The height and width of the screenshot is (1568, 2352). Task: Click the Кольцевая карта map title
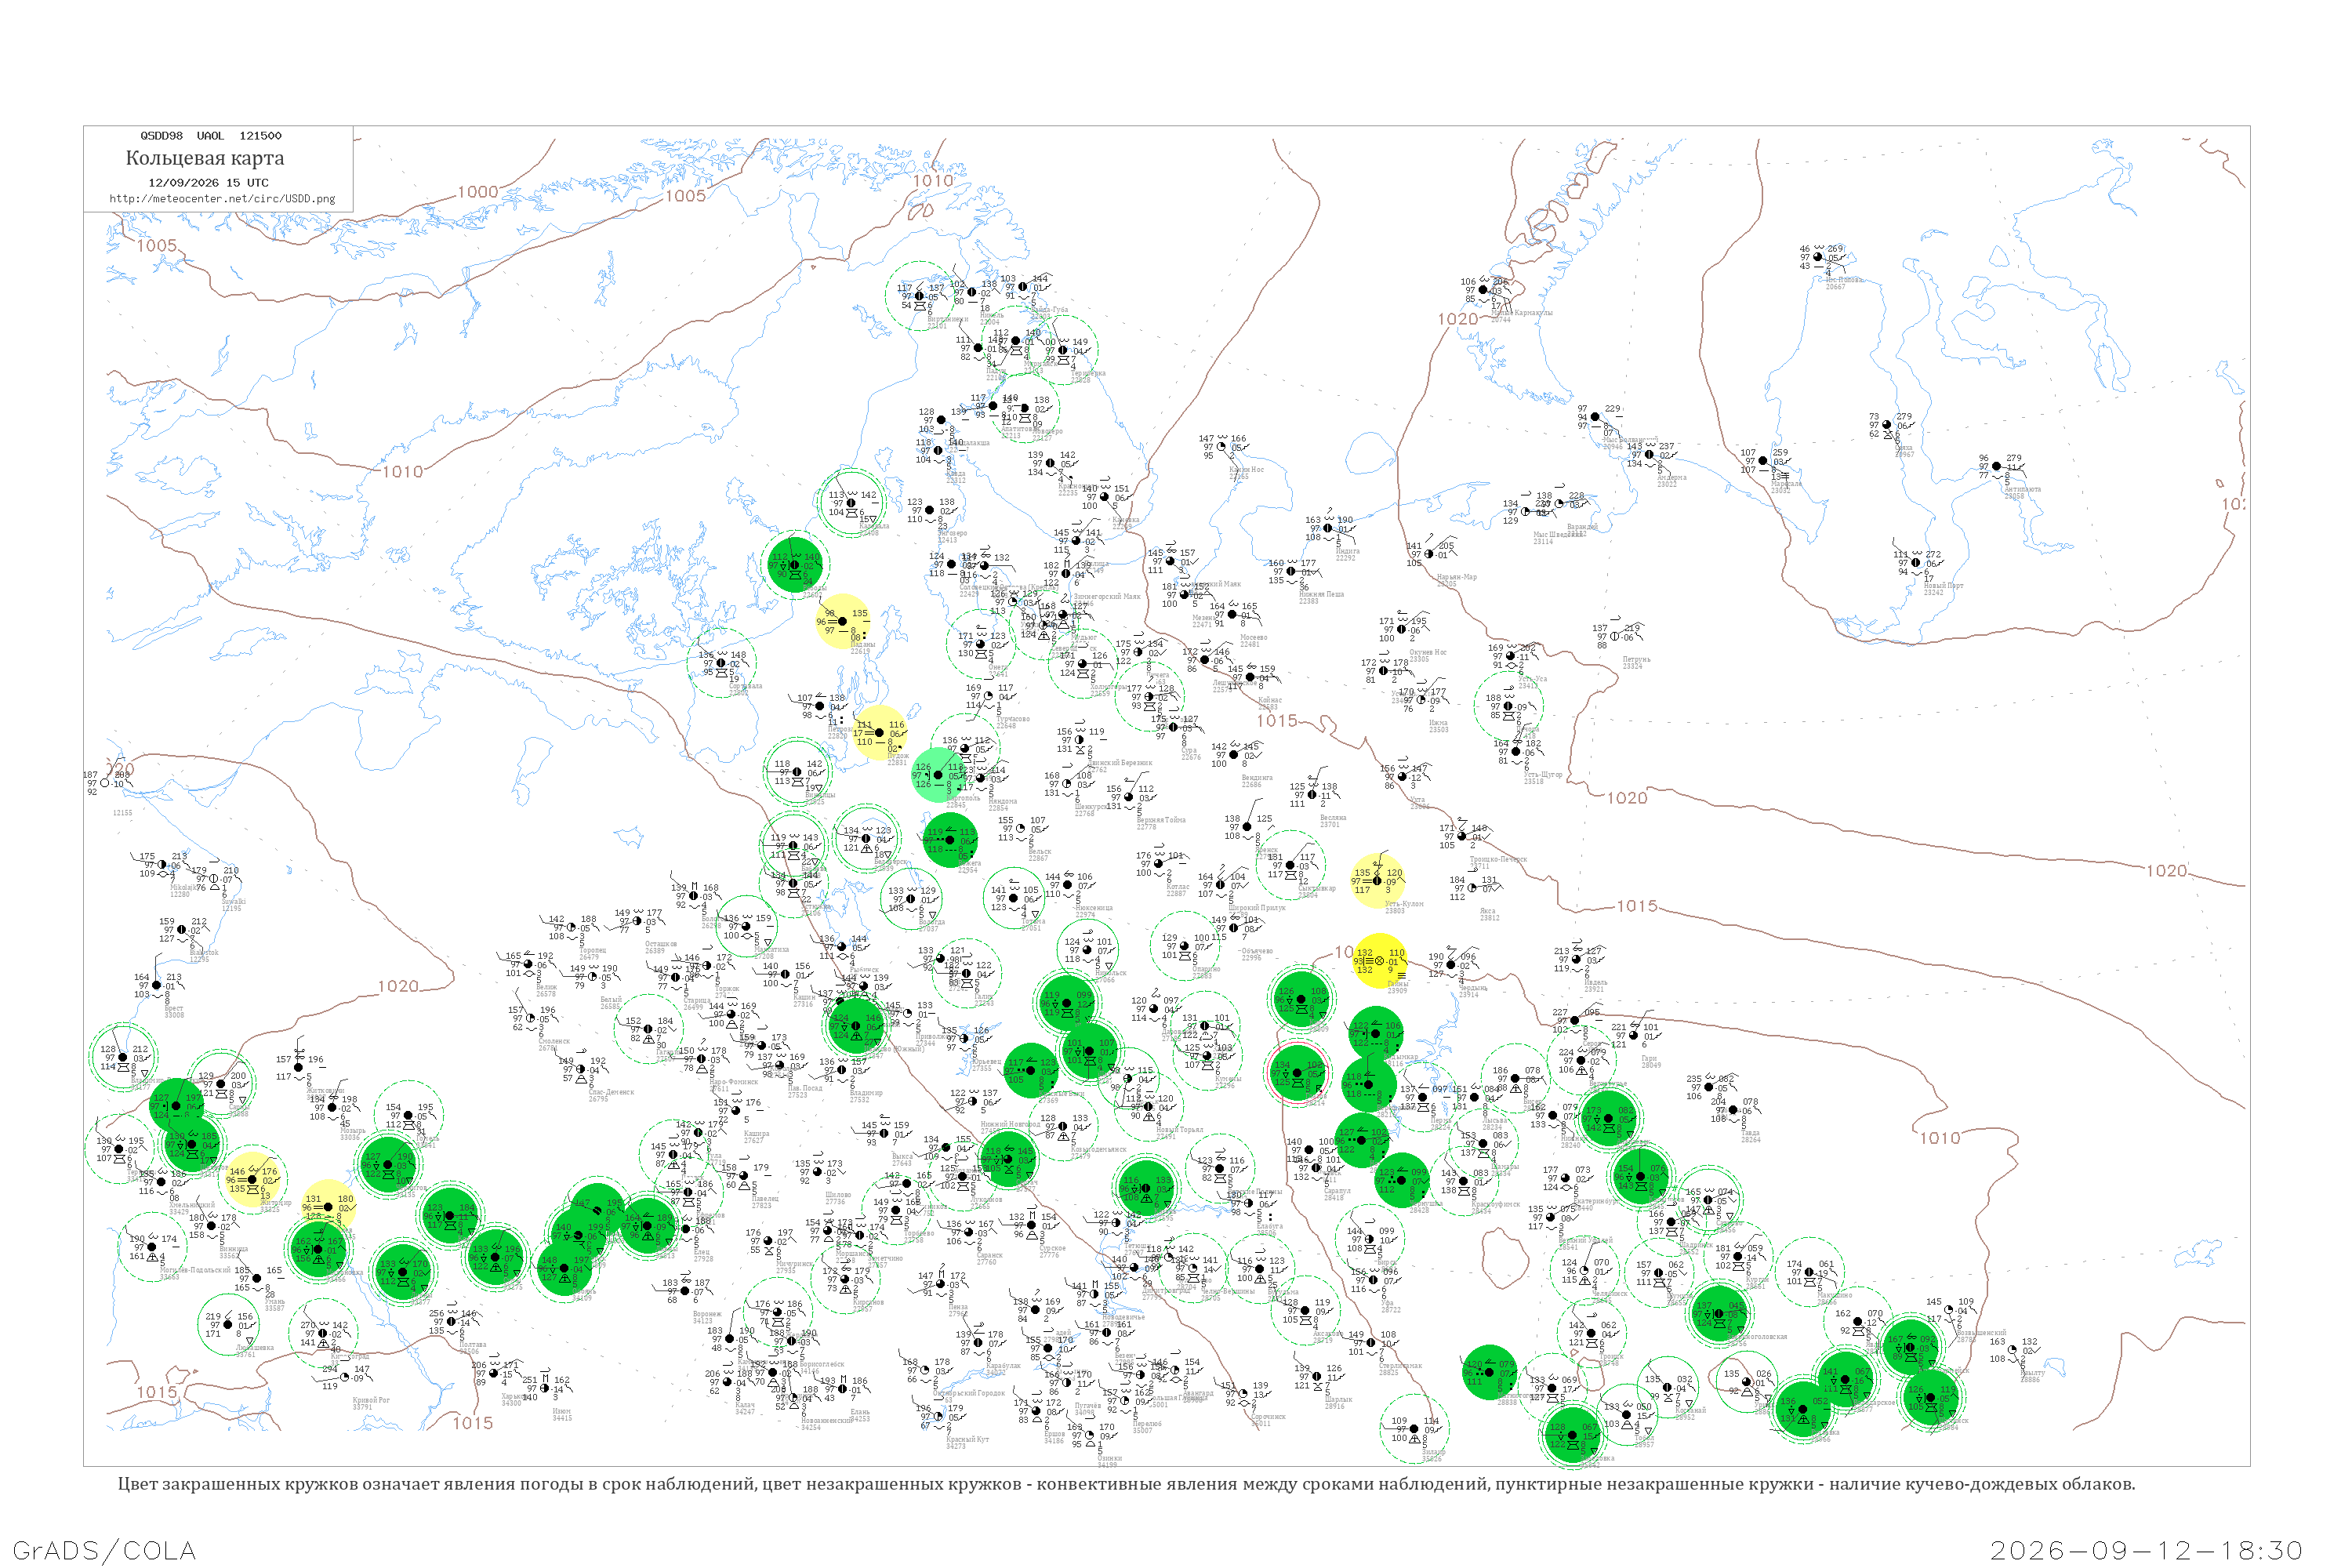click(x=205, y=158)
